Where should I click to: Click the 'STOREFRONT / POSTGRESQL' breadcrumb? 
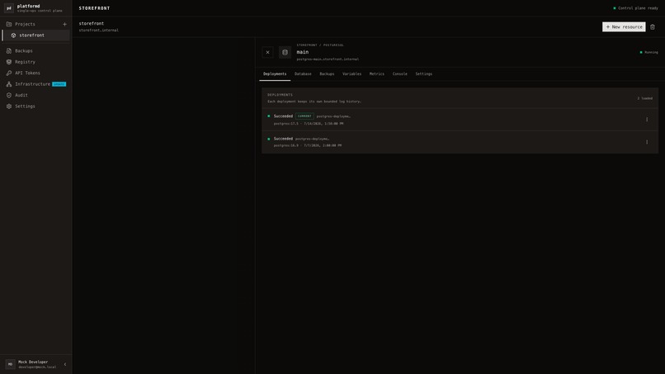pos(320,45)
